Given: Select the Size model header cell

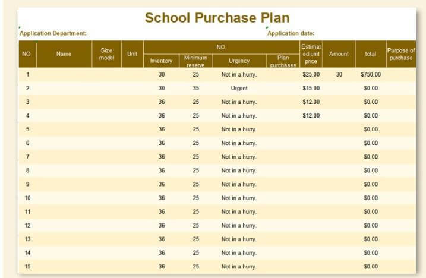Looking at the screenshot, I should point(106,53).
